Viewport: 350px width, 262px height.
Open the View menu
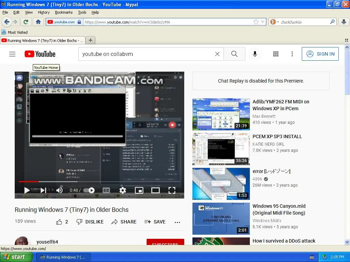coord(29,12)
